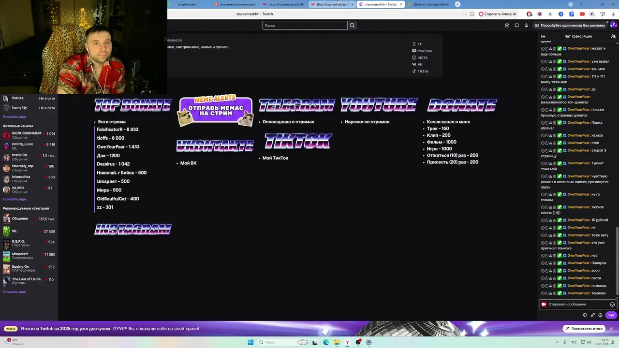This screenshot has width=619, height=348.
Task: Click Показать еще under recommended categories
Action: coord(15,292)
